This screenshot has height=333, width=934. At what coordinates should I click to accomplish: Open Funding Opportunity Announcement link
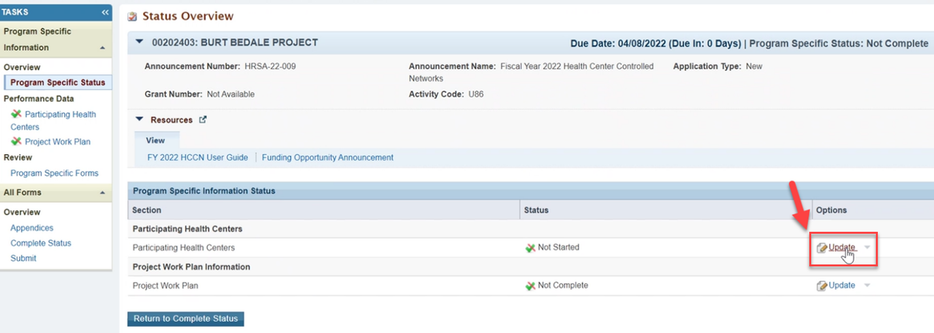click(328, 157)
